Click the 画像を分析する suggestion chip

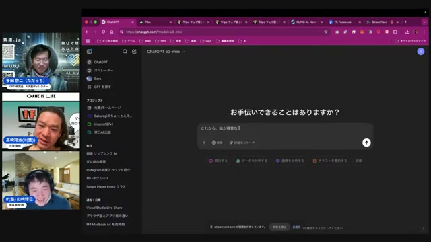[290, 161]
